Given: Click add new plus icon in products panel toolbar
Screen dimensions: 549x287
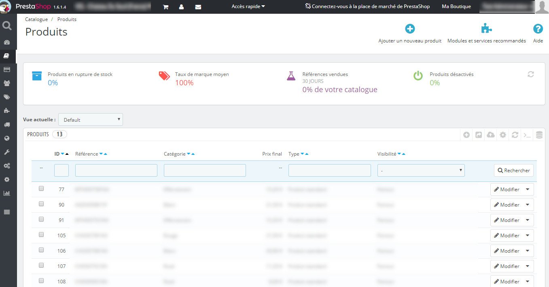Looking at the screenshot, I should click(466, 135).
